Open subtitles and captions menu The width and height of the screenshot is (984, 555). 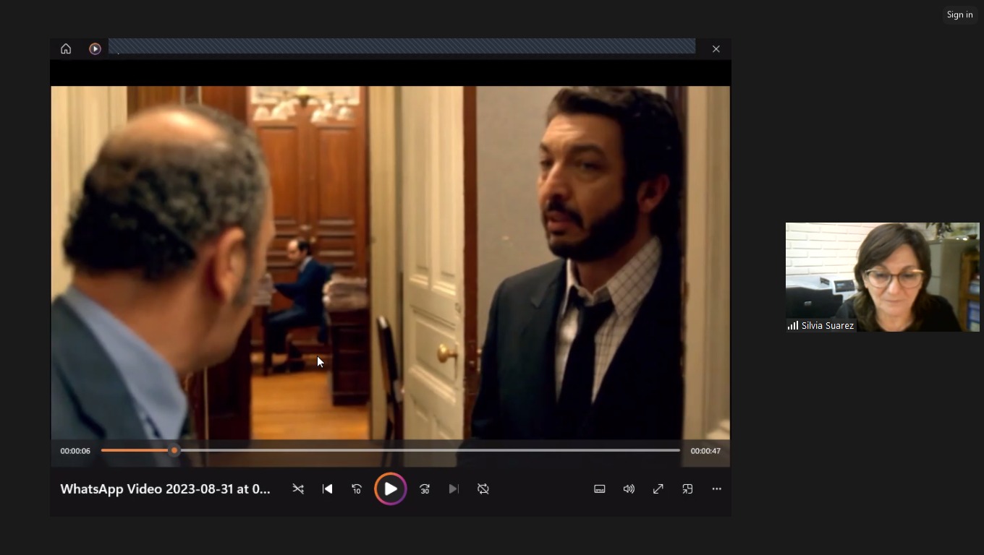[600, 489]
